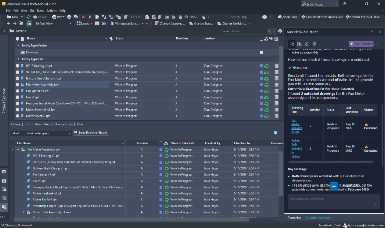
Task: Open the Tools menu
Action: pyautogui.click(x=40, y=11)
